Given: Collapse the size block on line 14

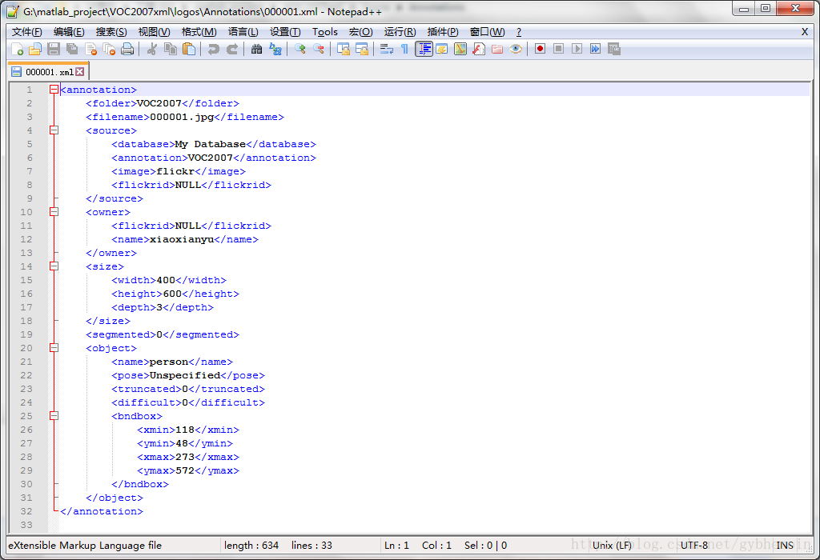Looking at the screenshot, I should point(54,266).
